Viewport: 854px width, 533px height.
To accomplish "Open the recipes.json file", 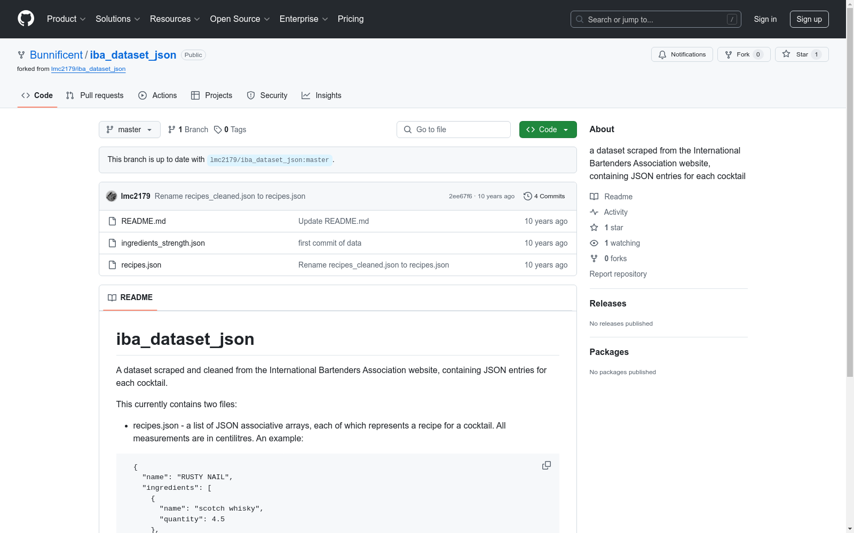I will [141, 265].
